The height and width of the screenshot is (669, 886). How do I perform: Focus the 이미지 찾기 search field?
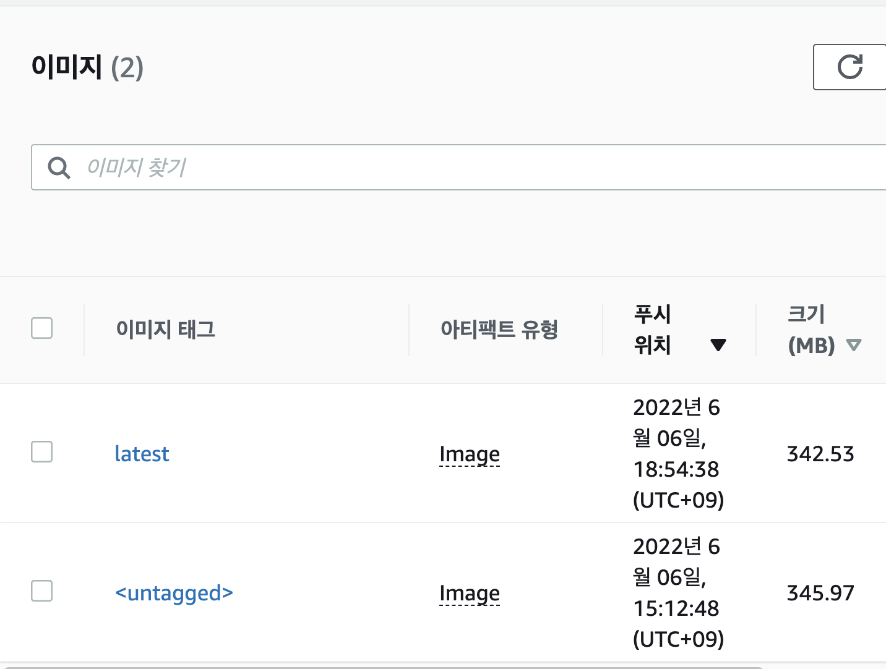(458, 168)
